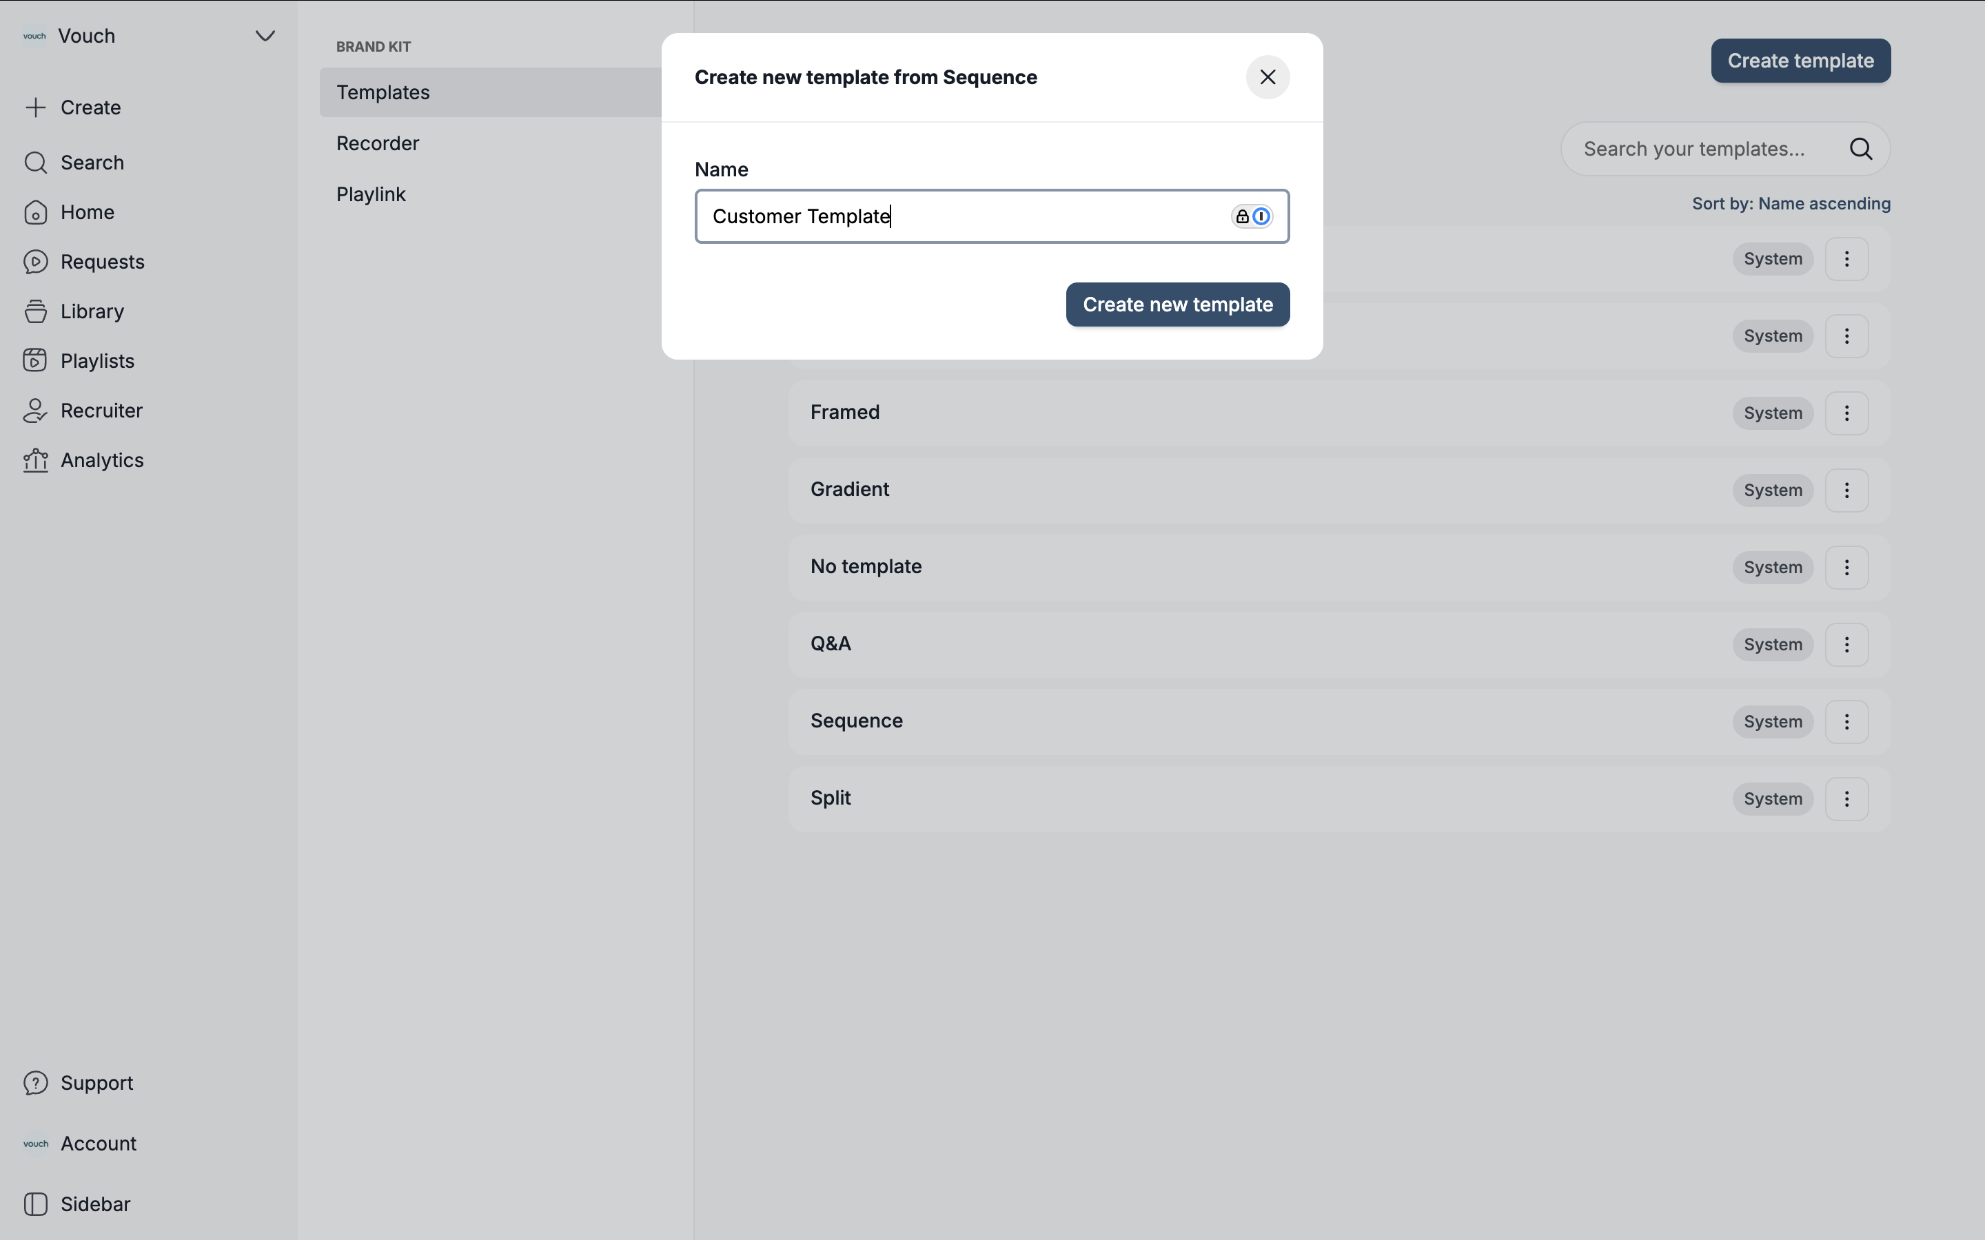The width and height of the screenshot is (1985, 1240).
Task: Click the Account vouch avatar icon
Action: pyautogui.click(x=35, y=1144)
